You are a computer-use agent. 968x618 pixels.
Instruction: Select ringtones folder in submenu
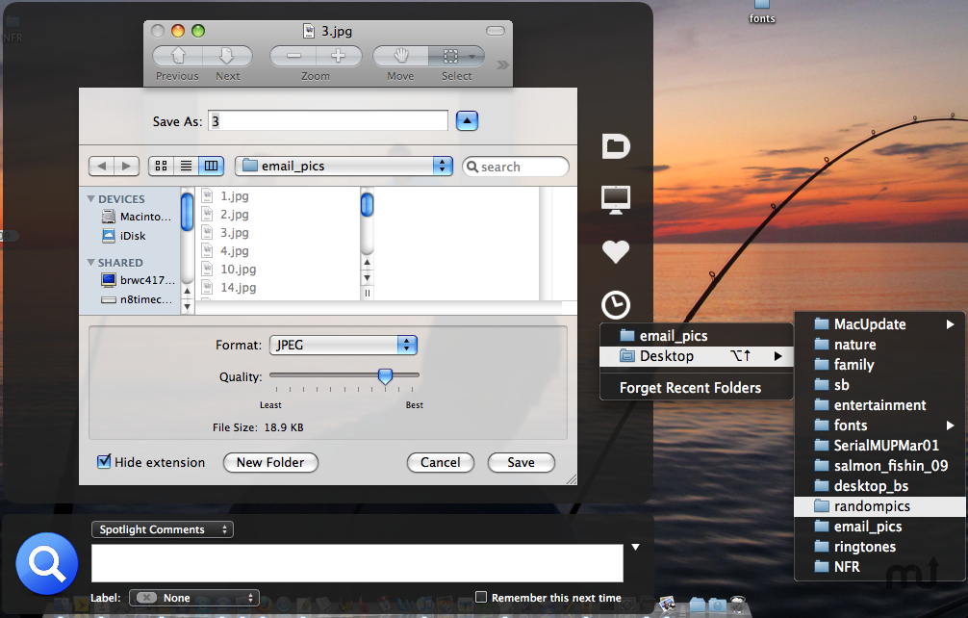tap(879, 547)
